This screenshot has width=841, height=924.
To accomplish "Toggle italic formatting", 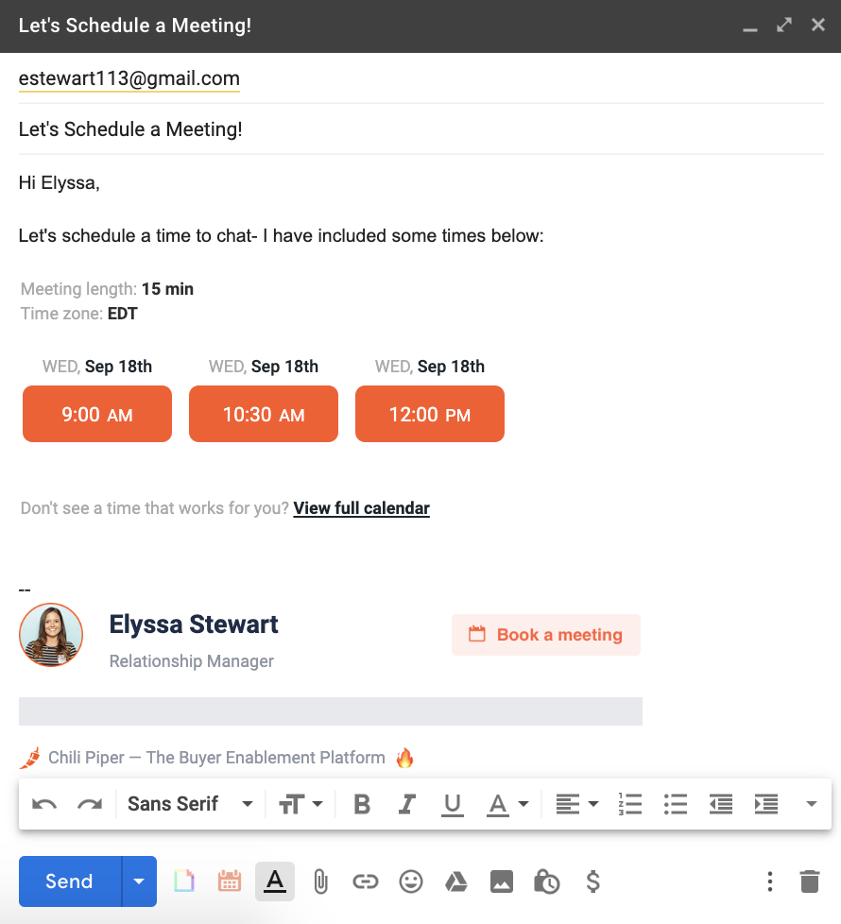I will 407,803.
